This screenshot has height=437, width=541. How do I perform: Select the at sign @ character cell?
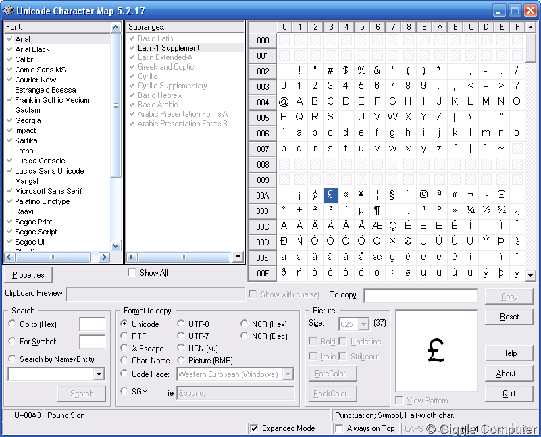click(284, 102)
